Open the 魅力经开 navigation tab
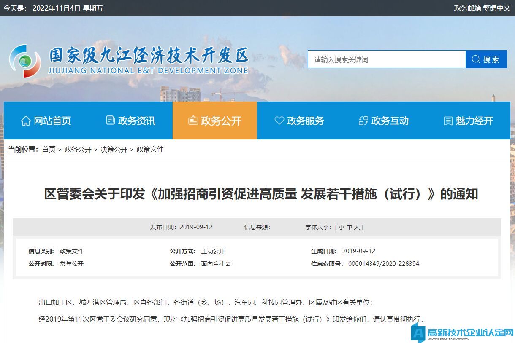Viewport: 515px width, 343px height. 468,121
